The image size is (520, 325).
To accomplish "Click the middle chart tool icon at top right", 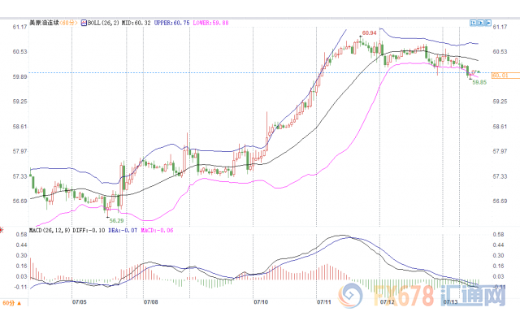I will tap(480, 23).
